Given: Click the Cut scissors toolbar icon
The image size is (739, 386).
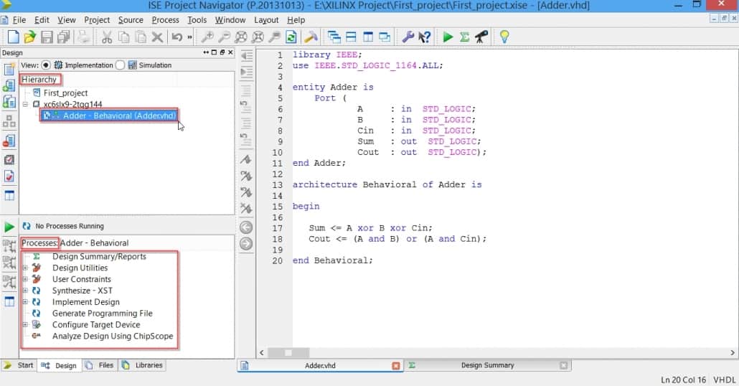Looking at the screenshot, I should [x=107, y=37].
